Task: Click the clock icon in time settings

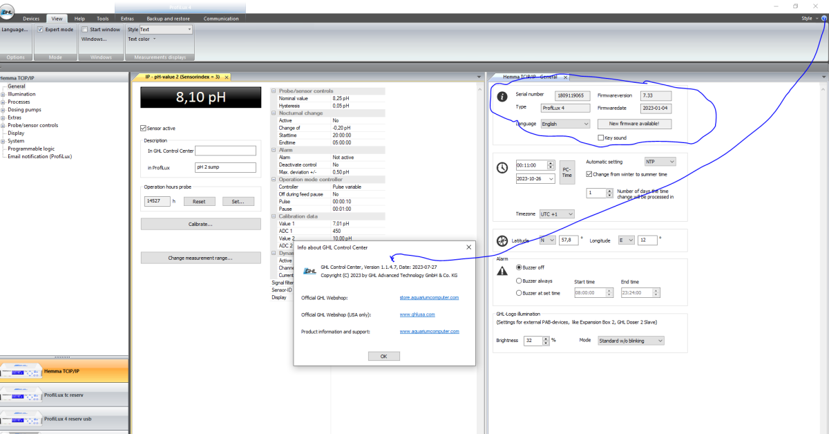Action: coord(502,167)
